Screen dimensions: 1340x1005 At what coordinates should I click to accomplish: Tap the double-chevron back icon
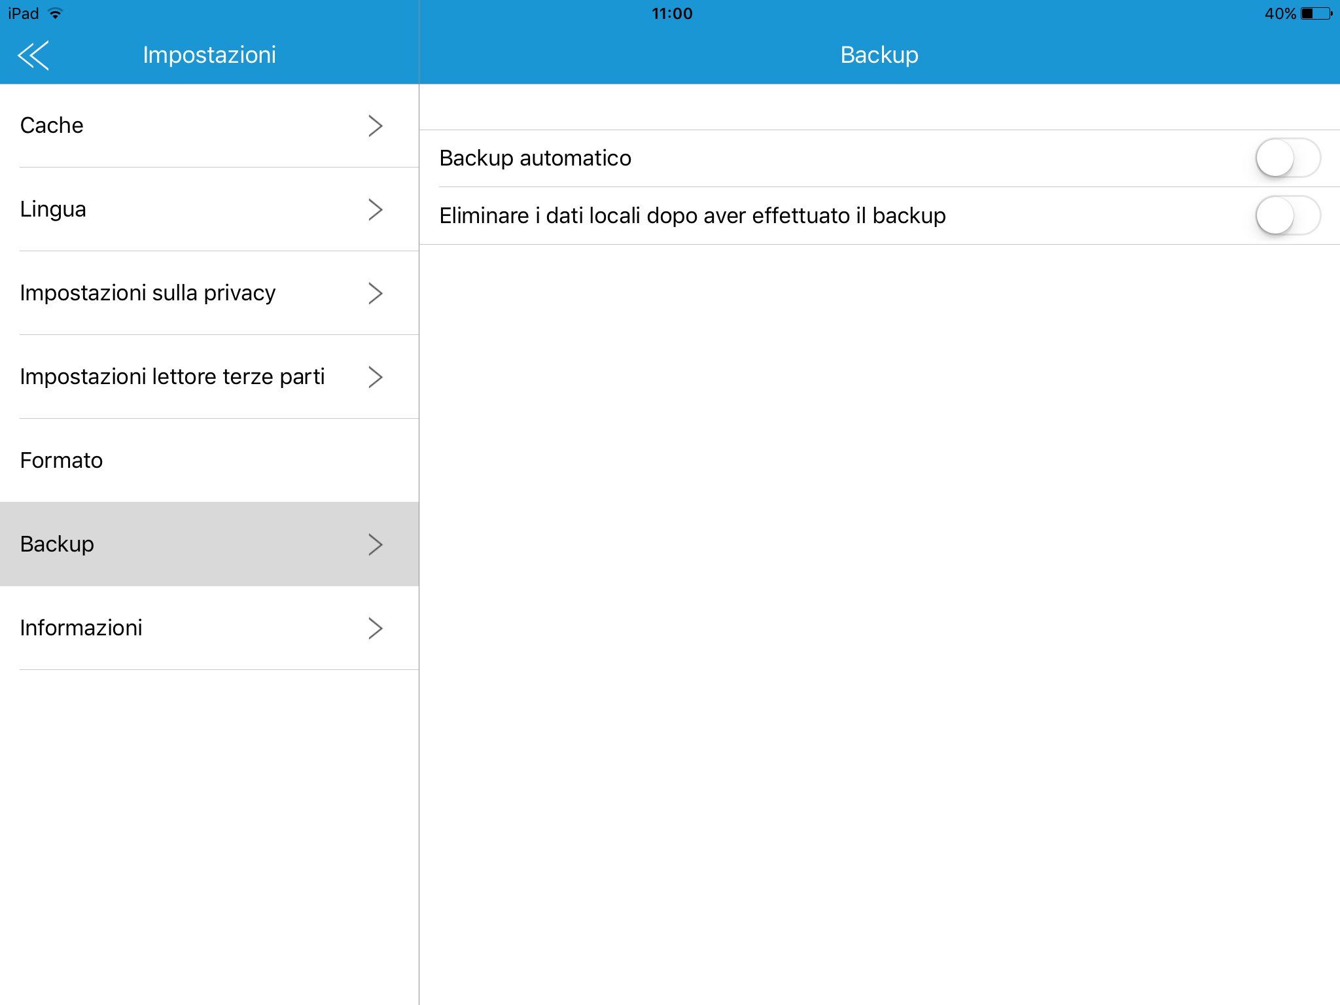coord(33,55)
